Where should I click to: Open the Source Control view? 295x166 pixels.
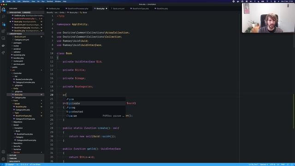[3, 24]
